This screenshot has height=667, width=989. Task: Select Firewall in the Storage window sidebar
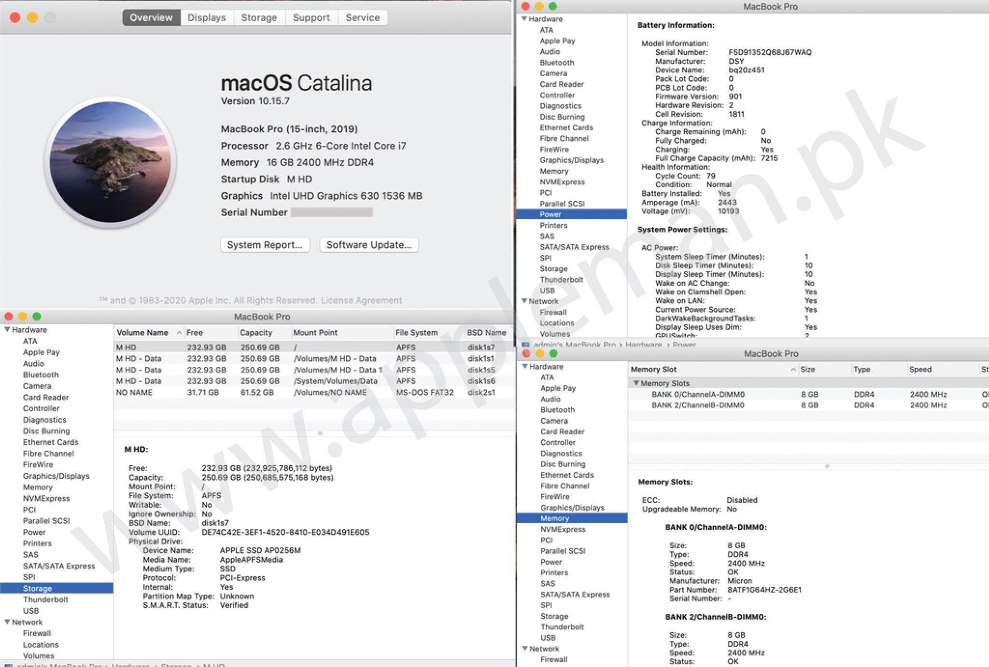pos(37,633)
